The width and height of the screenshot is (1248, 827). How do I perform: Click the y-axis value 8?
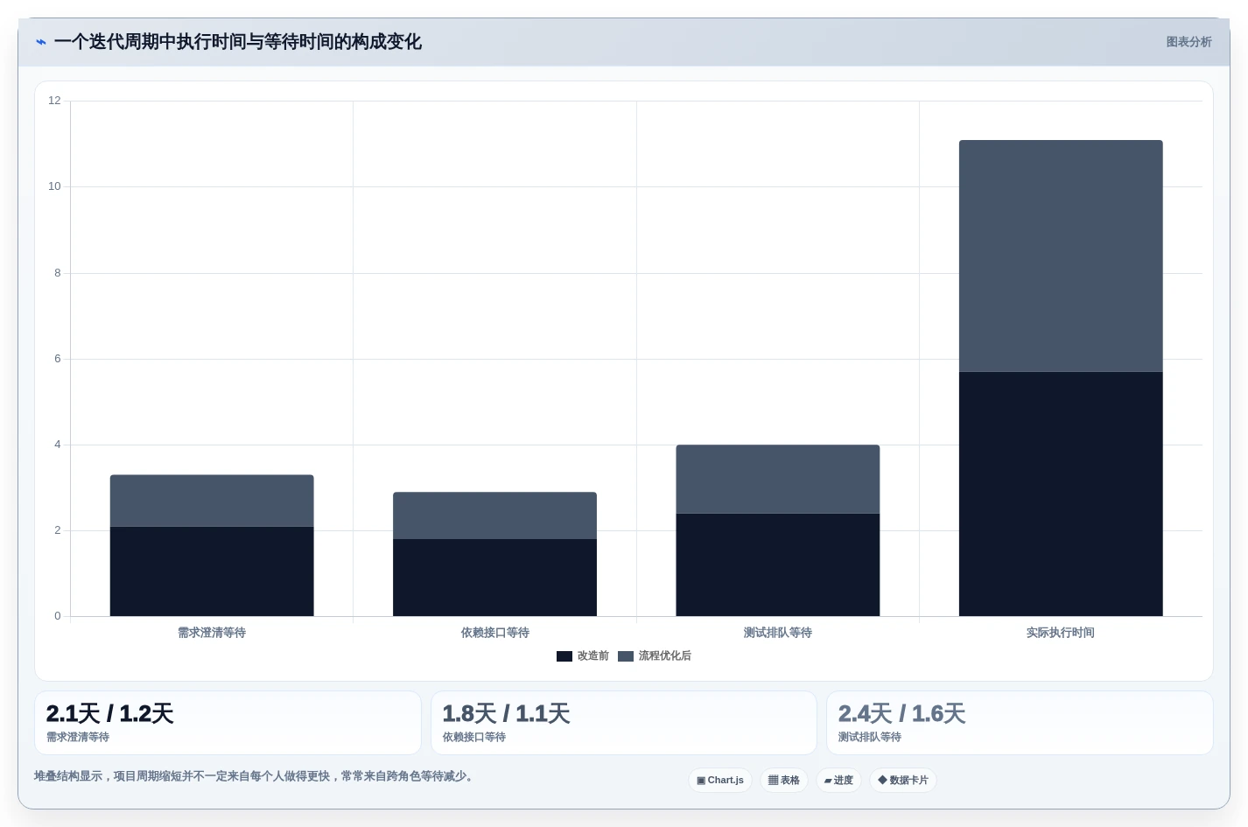click(58, 273)
